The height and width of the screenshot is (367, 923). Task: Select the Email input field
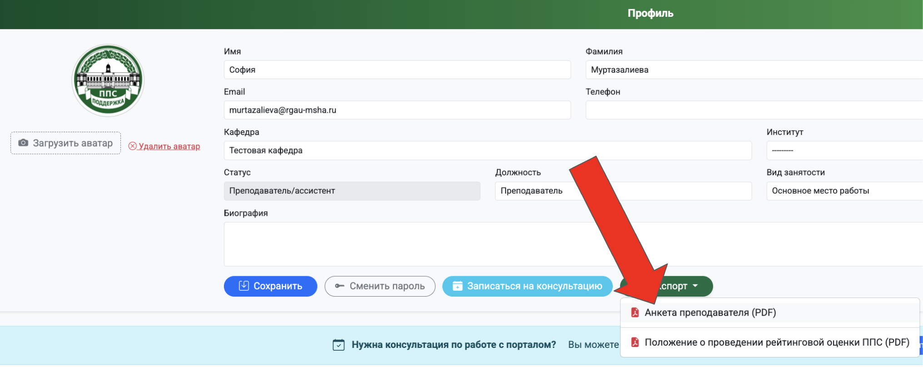coord(397,110)
